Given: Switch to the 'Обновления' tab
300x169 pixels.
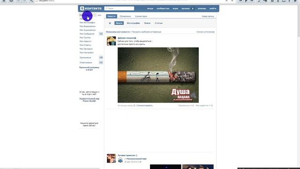Looking at the screenshot, I should pos(125,16).
